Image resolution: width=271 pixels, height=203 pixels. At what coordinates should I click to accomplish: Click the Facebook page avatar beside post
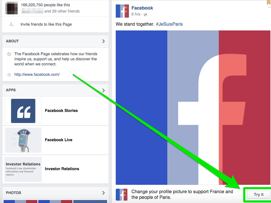[x=122, y=11]
